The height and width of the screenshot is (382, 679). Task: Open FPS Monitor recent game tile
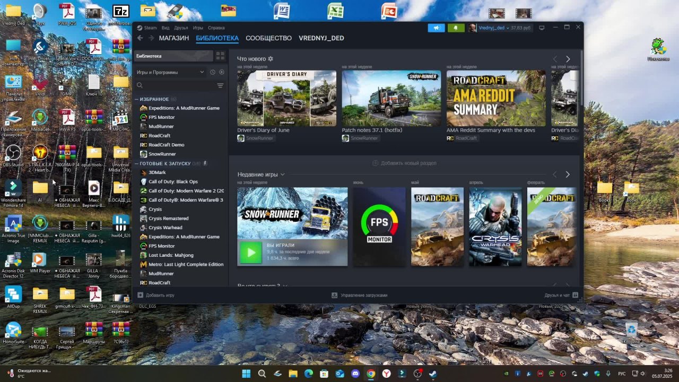coord(379,227)
